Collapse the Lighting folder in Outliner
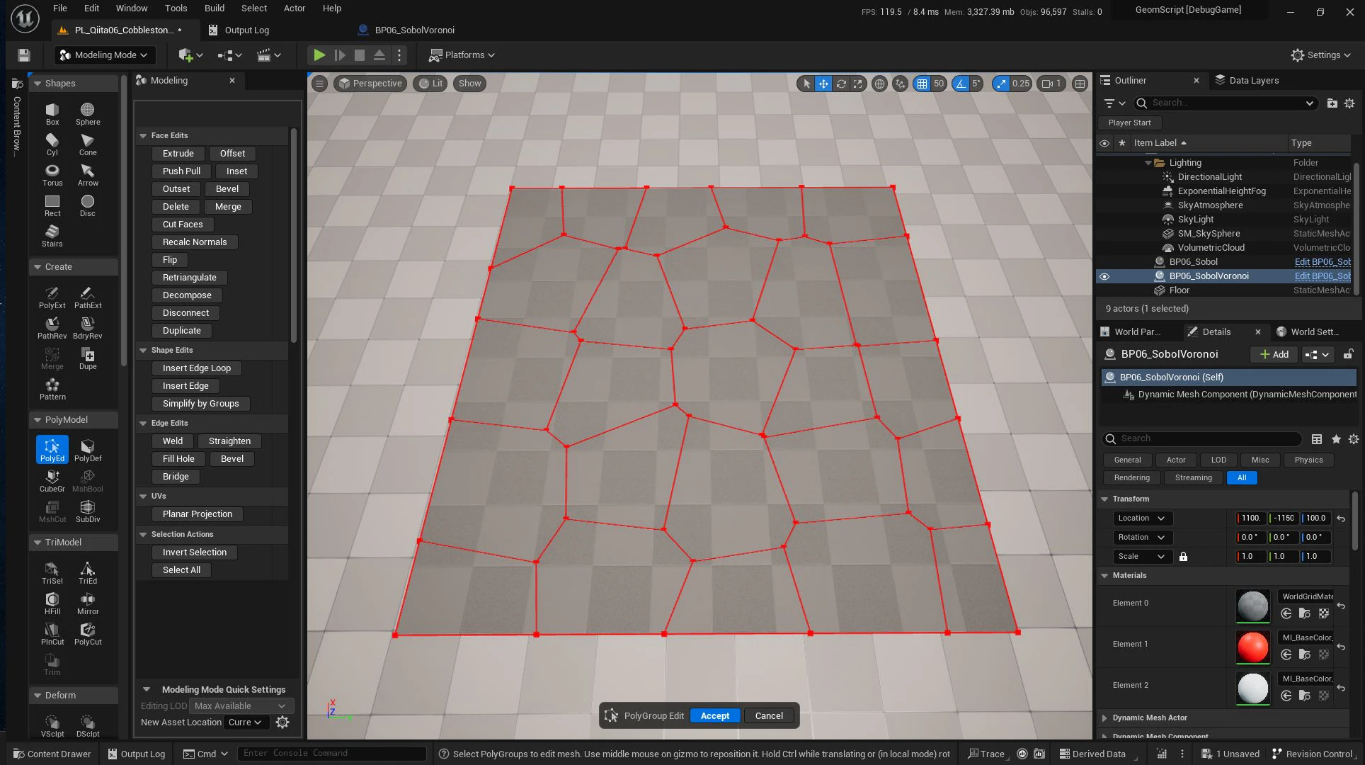The width and height of the screenshot is (1365, 765). click(x=1148, y=163)
